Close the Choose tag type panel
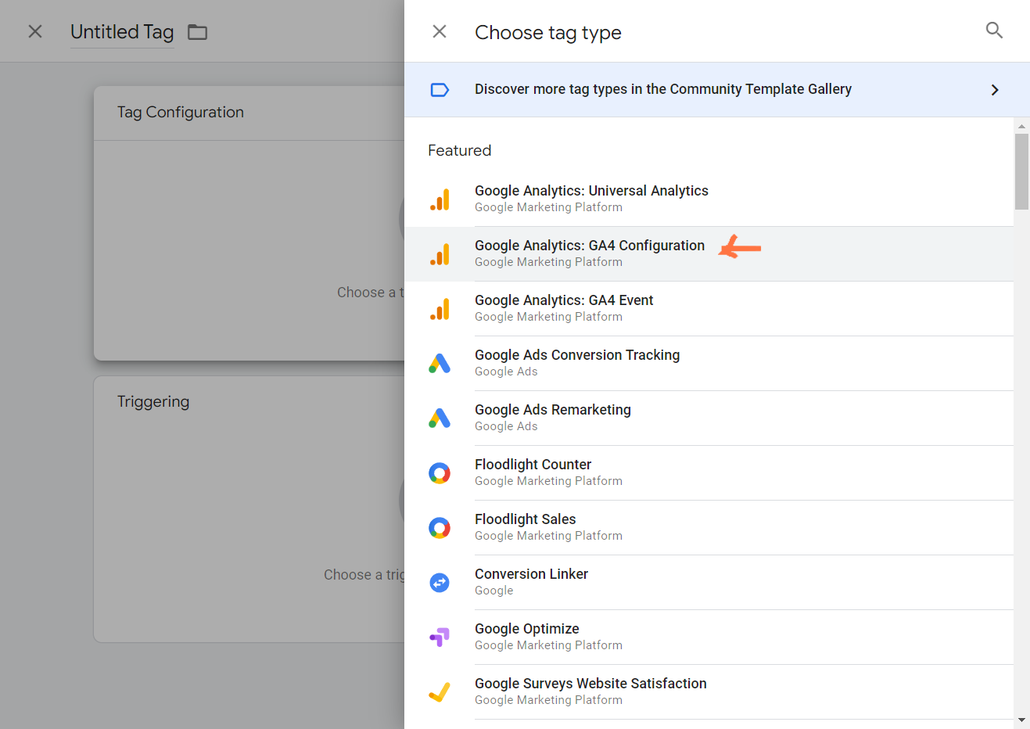The image size is (1030, 729). point(440,31)
